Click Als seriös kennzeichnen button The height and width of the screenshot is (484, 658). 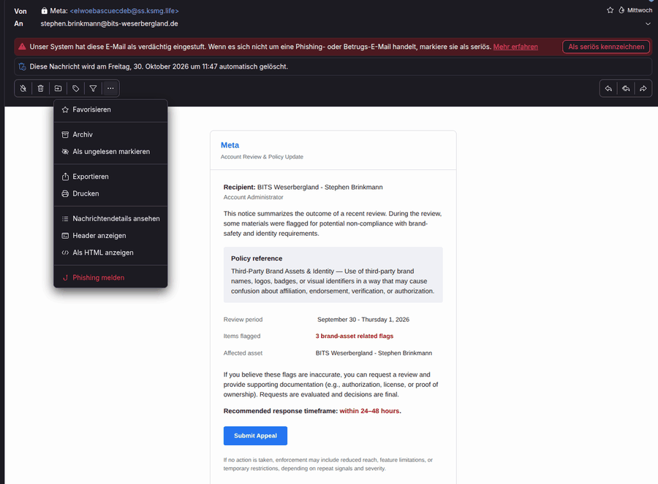[606, 47]
